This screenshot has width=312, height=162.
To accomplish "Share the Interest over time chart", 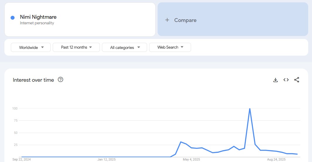I will pyautogui.click(x=296, y=80).
